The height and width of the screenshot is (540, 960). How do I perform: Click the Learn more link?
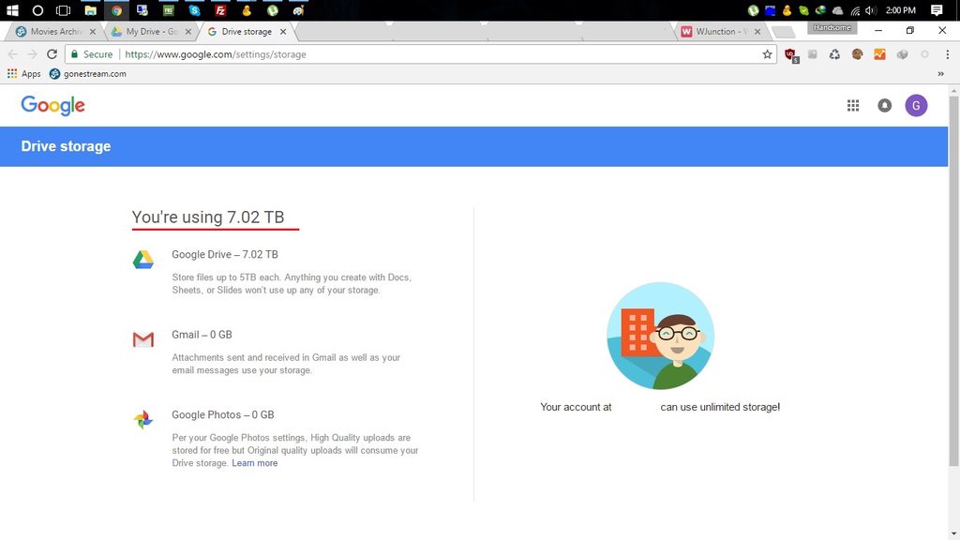(255, 463)
